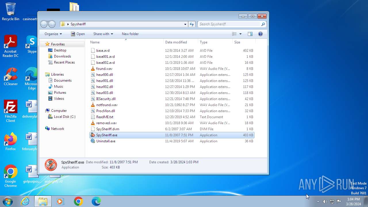The height and width of the screenshot is (207, 368).
Task: Click the breadcrumb arrow before Spysheriff
Action: click(68, 24)
